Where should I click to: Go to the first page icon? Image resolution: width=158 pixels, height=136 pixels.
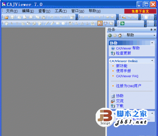[x=83, y=17]
